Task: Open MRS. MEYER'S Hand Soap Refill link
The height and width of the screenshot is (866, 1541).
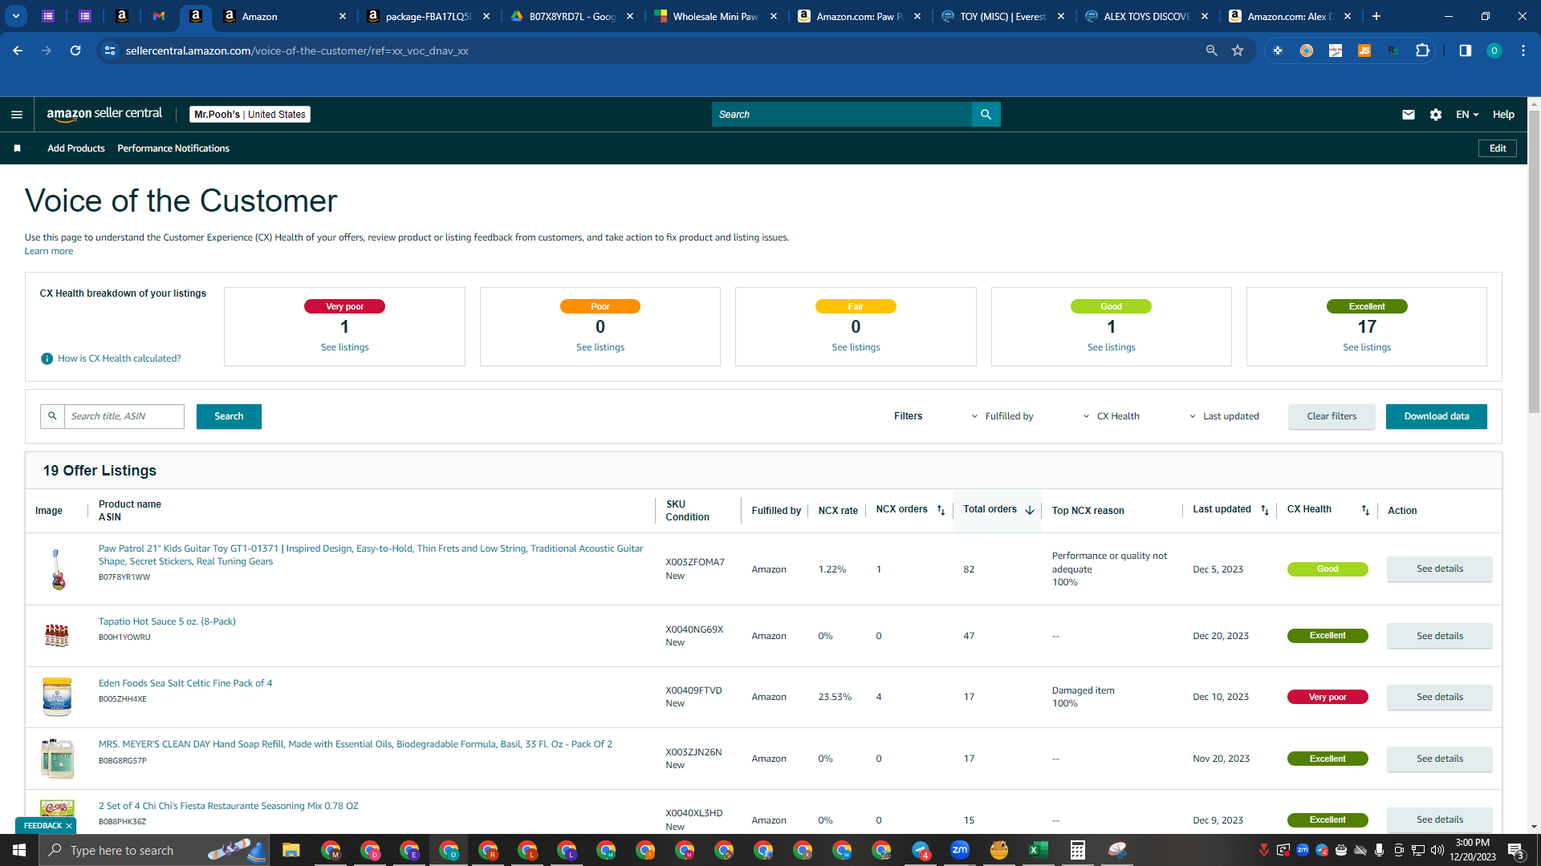Action: pos(355,744)
